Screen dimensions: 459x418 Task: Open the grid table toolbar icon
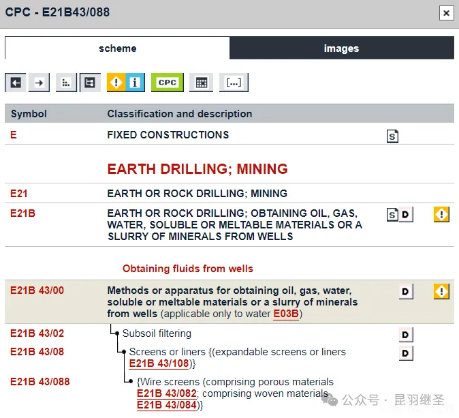click(x=201, y=83)
